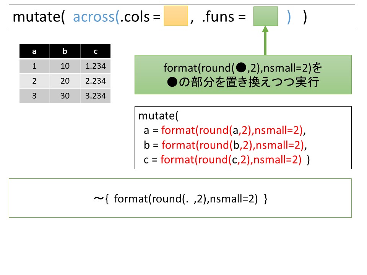The image size is (367, 275).
Task: Select the table cell containing 1.234
Action: pos(95,66)
